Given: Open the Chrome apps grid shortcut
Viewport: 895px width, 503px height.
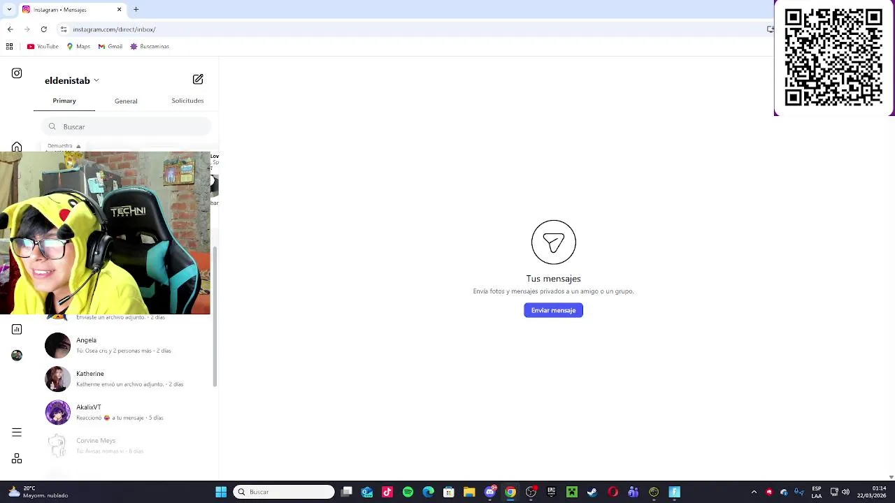Looking at the screenshot, I should coord(9,46).
